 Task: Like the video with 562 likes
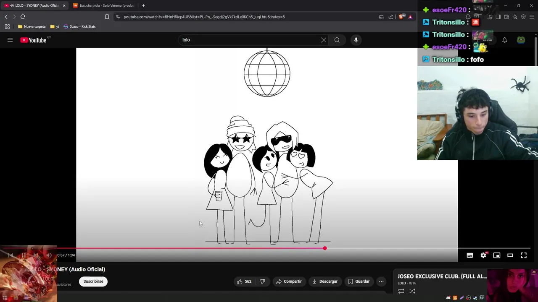point(244,281)
